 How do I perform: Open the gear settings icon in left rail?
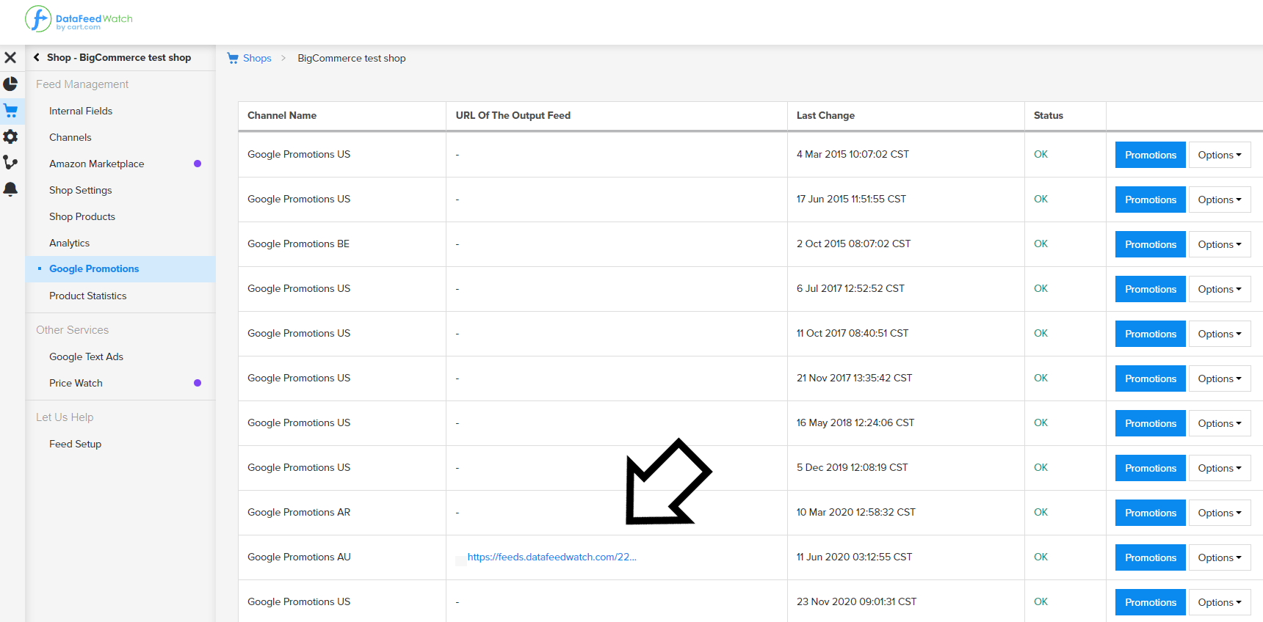point(10,136)
